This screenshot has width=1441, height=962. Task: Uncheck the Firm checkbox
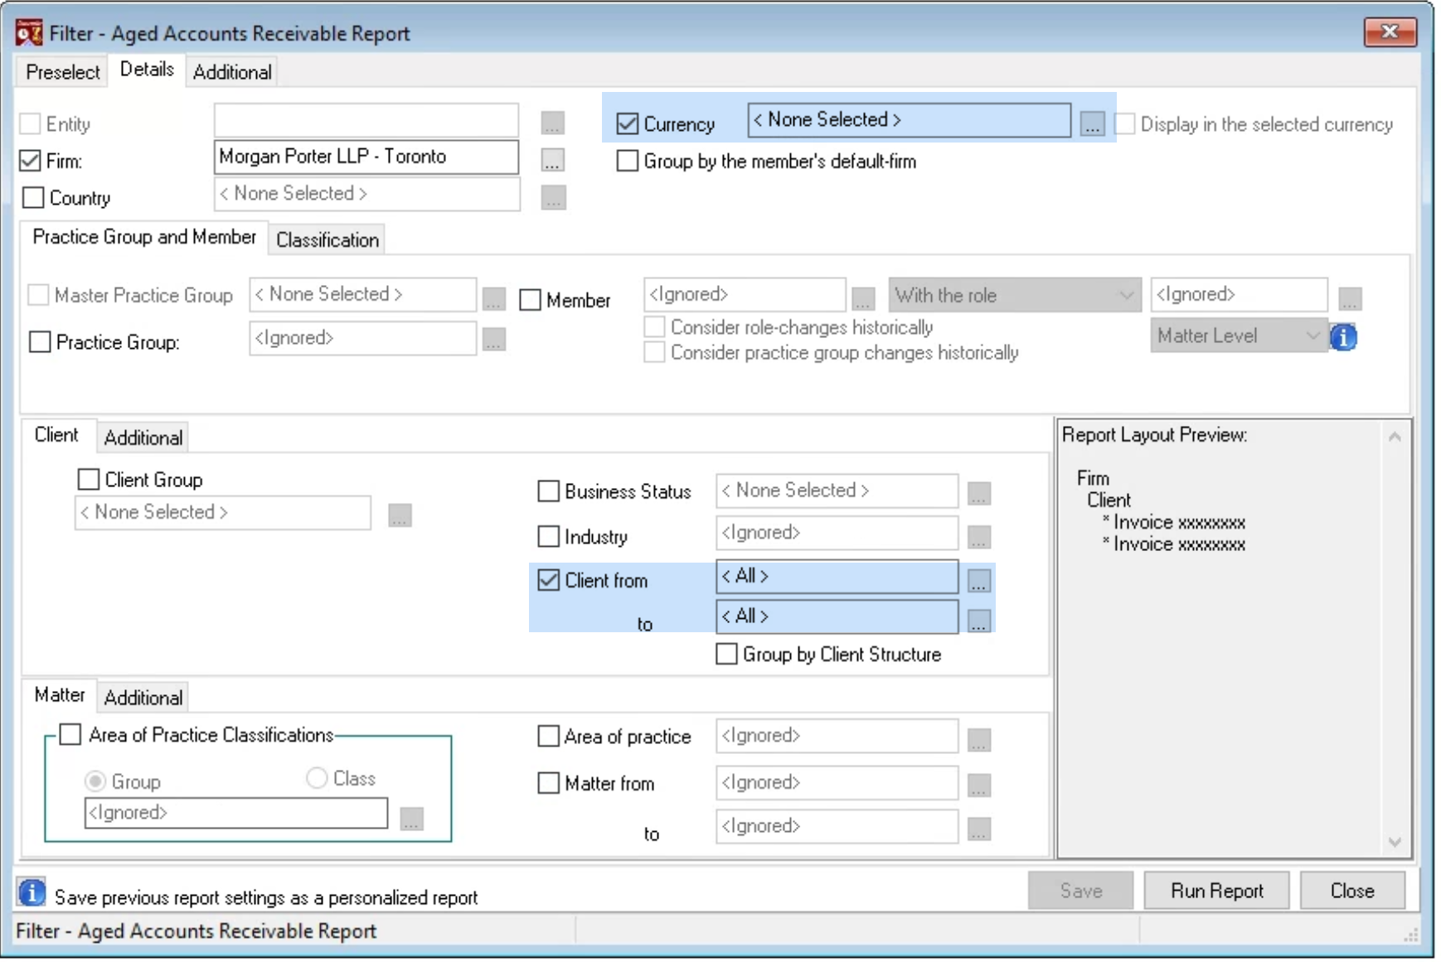31,161
